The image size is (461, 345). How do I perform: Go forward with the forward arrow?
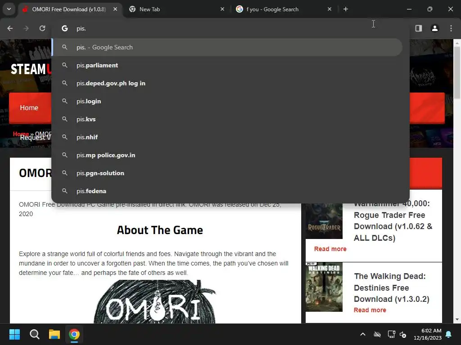[26, 28]
